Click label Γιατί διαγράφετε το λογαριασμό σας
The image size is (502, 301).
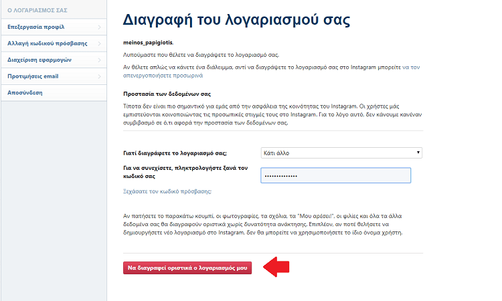tap(175, 153)
